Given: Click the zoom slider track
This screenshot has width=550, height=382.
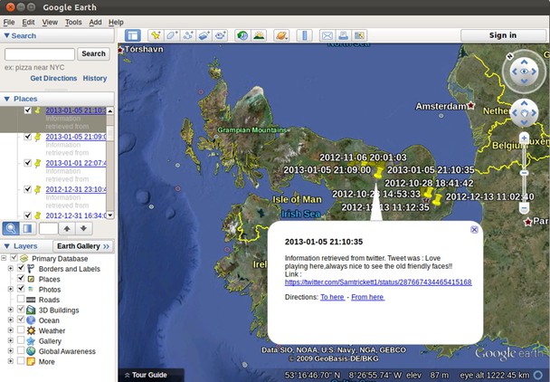Looking at the screenshot, I should (524, 173).
